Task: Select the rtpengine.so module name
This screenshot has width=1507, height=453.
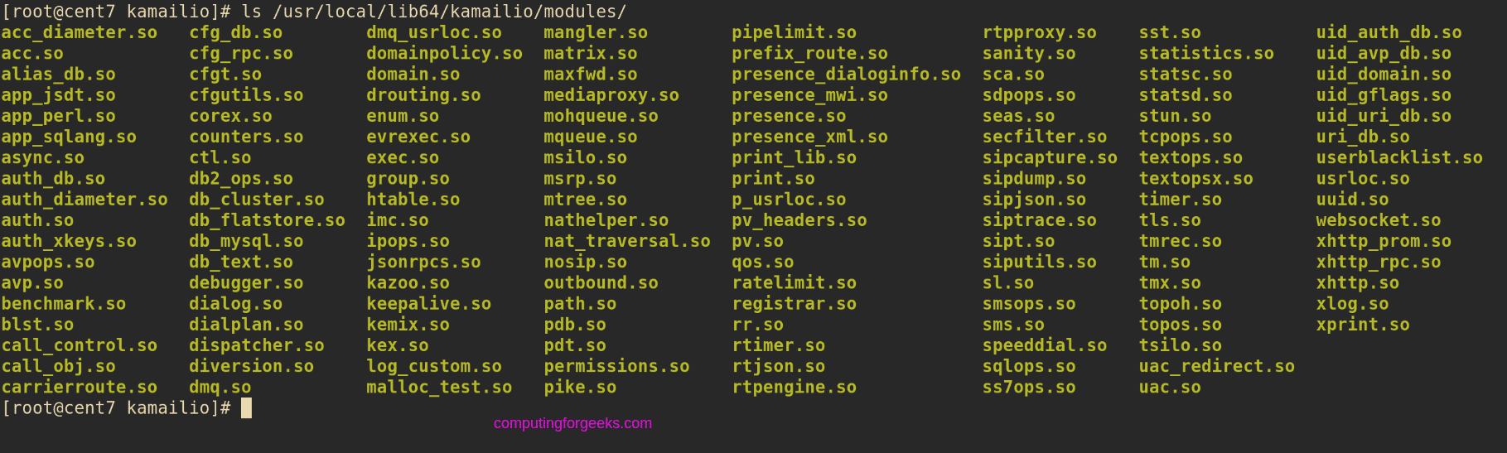Action: click(x=795, y=387)
